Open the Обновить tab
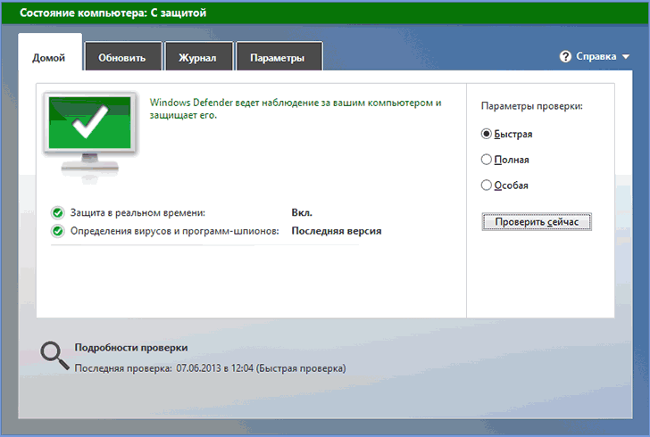 (x=122, y=57)
